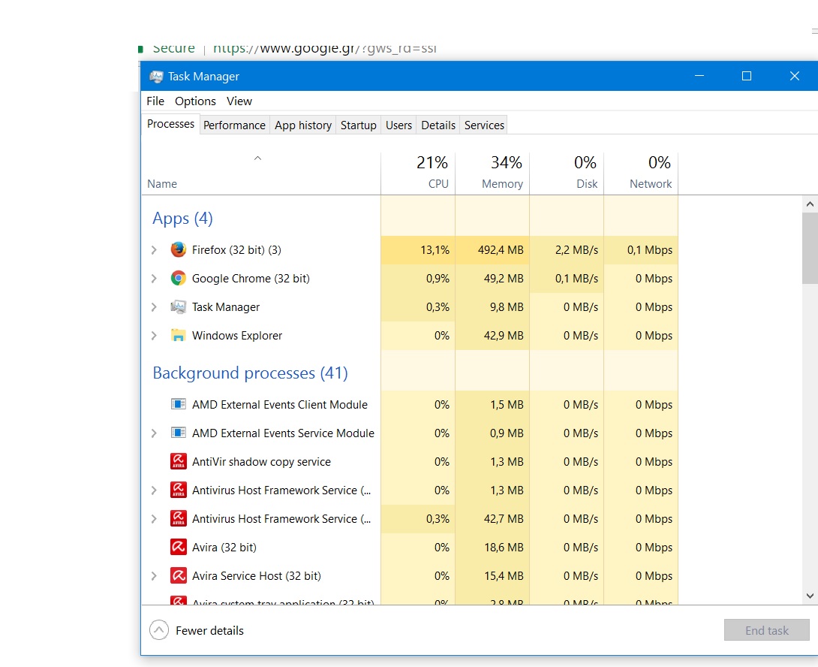The image size is (818, 667).
Task: Click the End task button
Action: point(766,630)
